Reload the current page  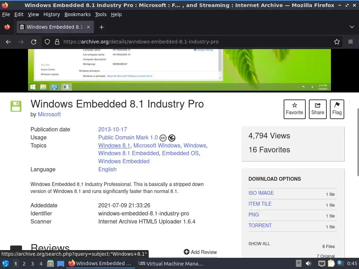pyautogui.click(x=34, y=42)
